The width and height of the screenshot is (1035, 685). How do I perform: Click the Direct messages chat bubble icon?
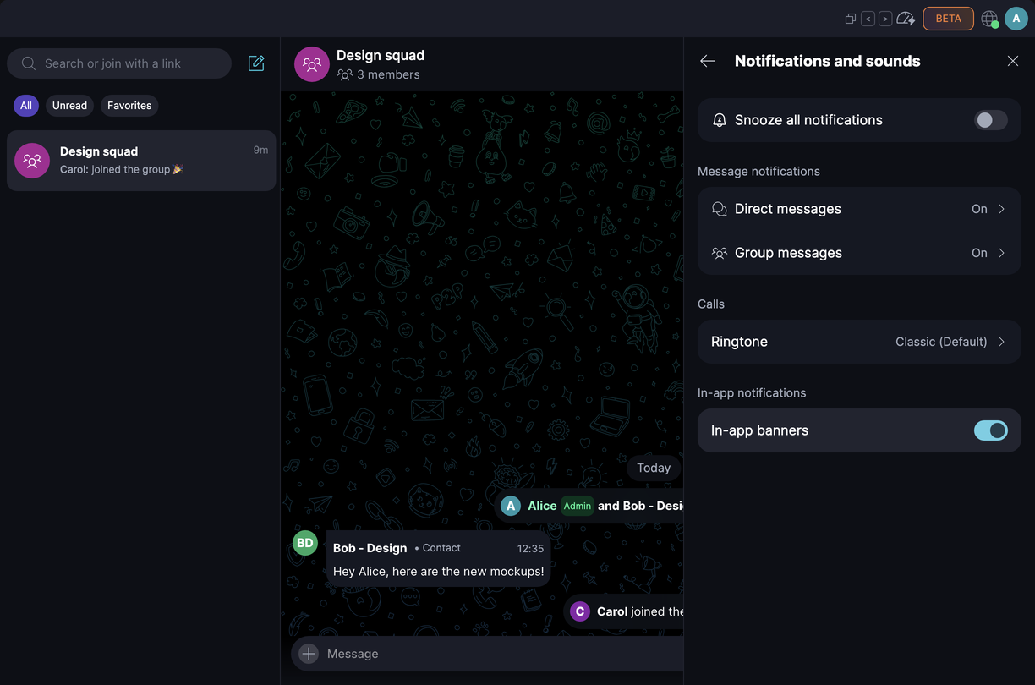720,209
